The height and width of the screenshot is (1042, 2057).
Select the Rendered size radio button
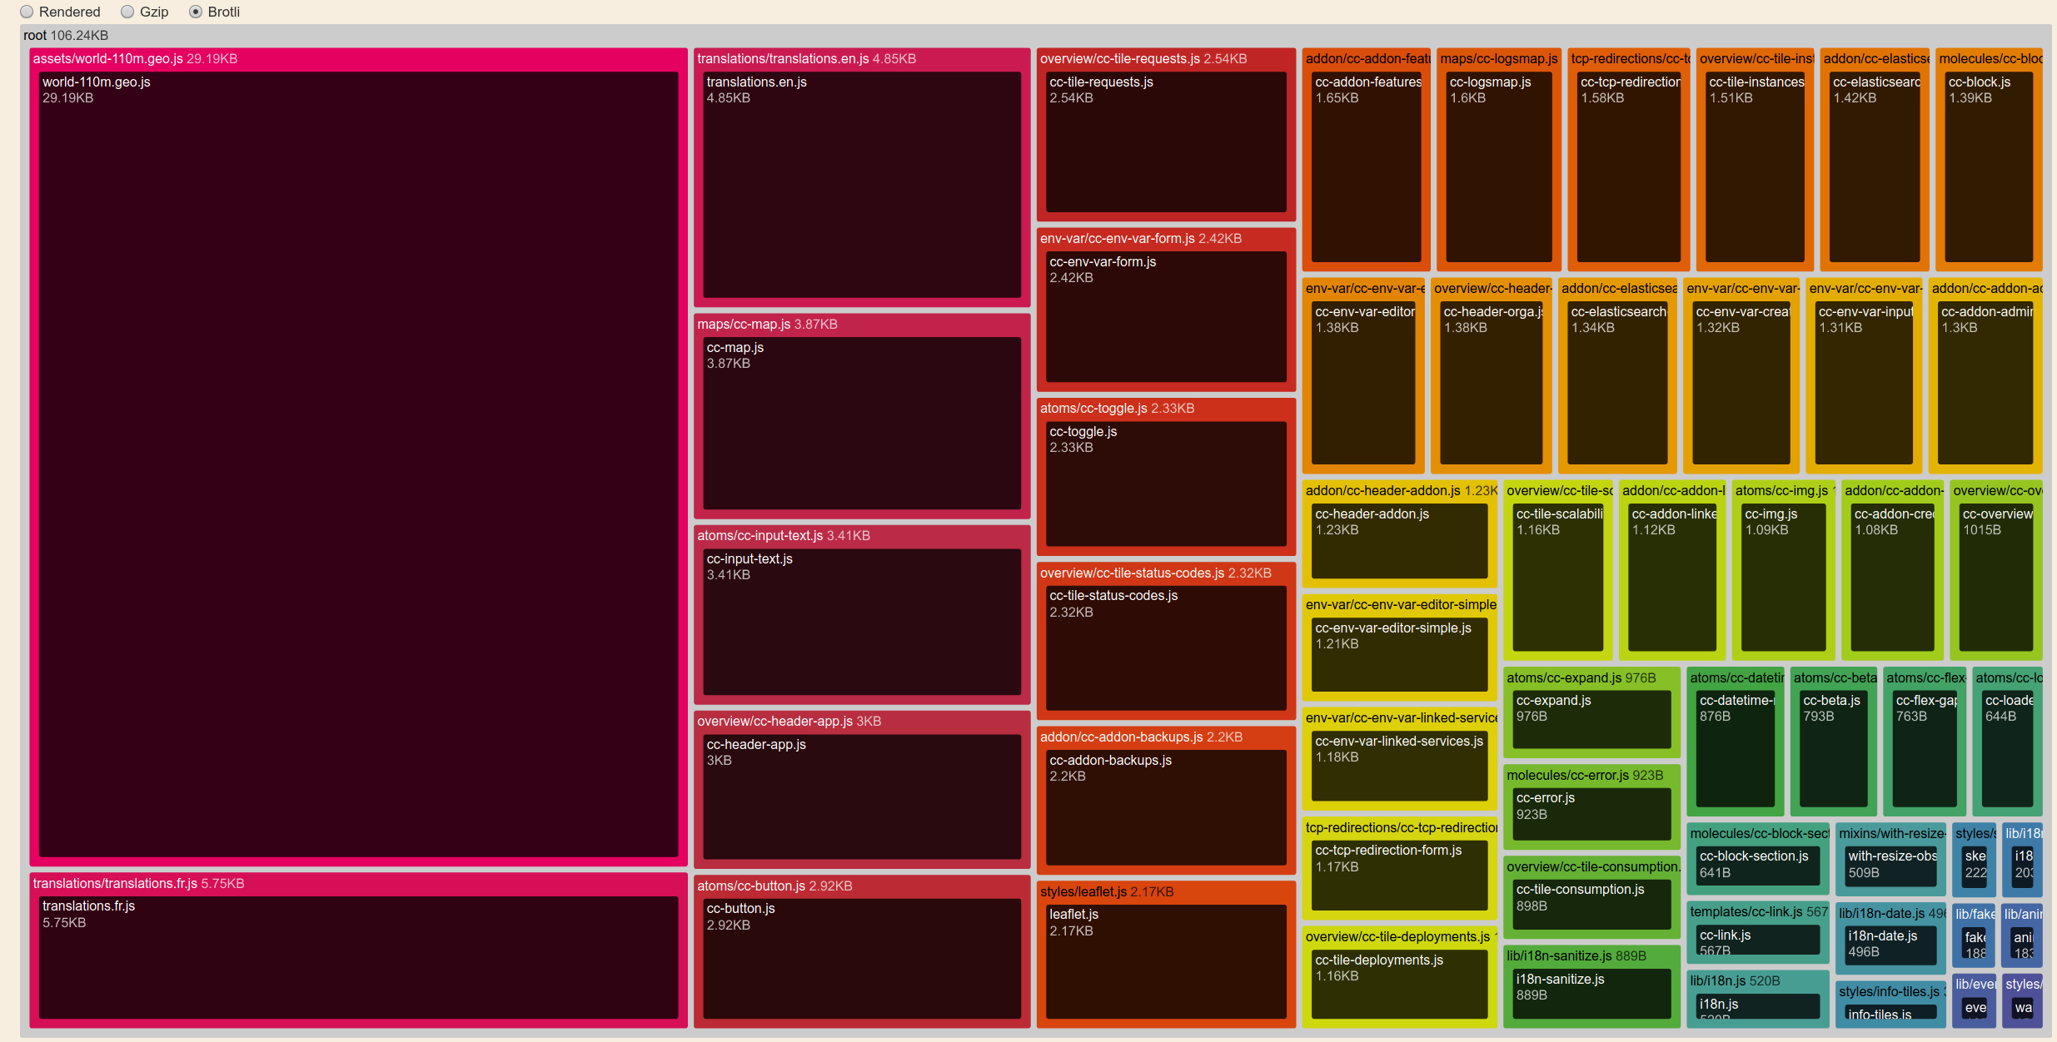tap(27, 12)
